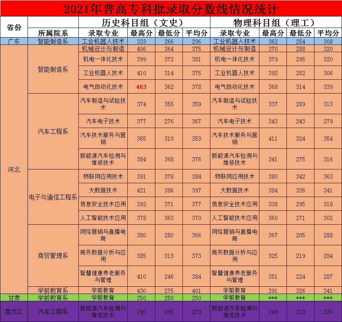Select the 401 average score for 学前教育
Image resolution: width=342 pixels, height=322 pixels.
pyautogui.click(x=196, y=291)
